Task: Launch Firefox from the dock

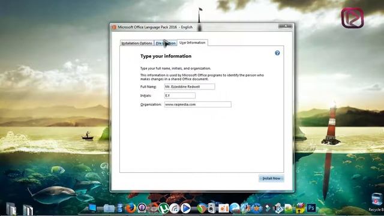Action: pos(131,208)
